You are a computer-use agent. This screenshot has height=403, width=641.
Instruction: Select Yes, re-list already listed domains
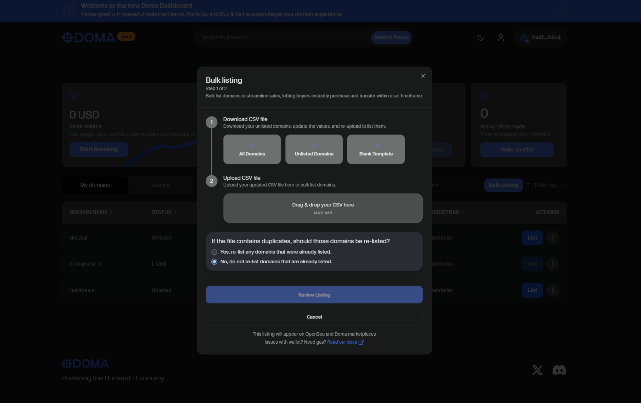tap(214, 252)
